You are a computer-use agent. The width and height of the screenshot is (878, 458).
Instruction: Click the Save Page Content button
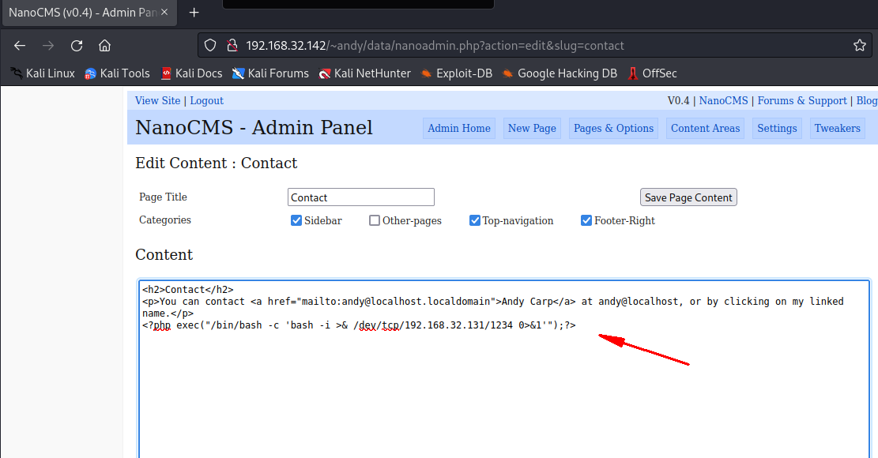click(688, 197)
